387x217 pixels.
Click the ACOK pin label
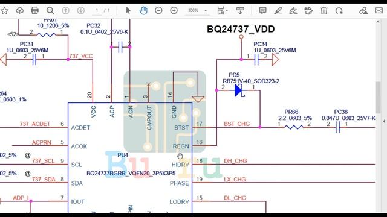(79, 146)
